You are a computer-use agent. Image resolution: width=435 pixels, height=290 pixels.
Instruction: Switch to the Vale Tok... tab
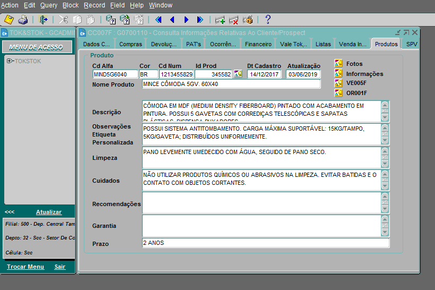pyautogui.click(x=293, y=44)
